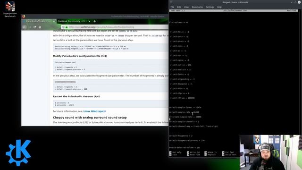
Task: Click the webcam overlay video
Action: [271, 152]
